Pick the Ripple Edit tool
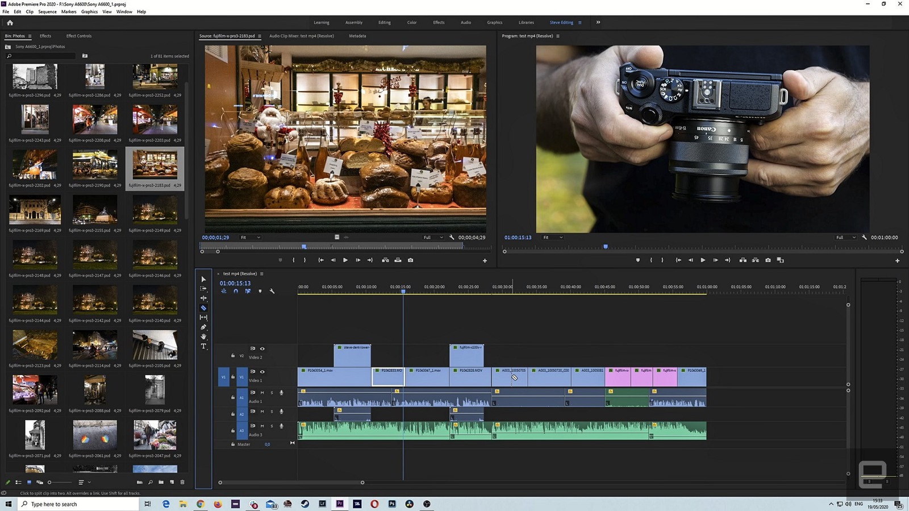This screenshot has height=511, width=909. click(203, 298)
